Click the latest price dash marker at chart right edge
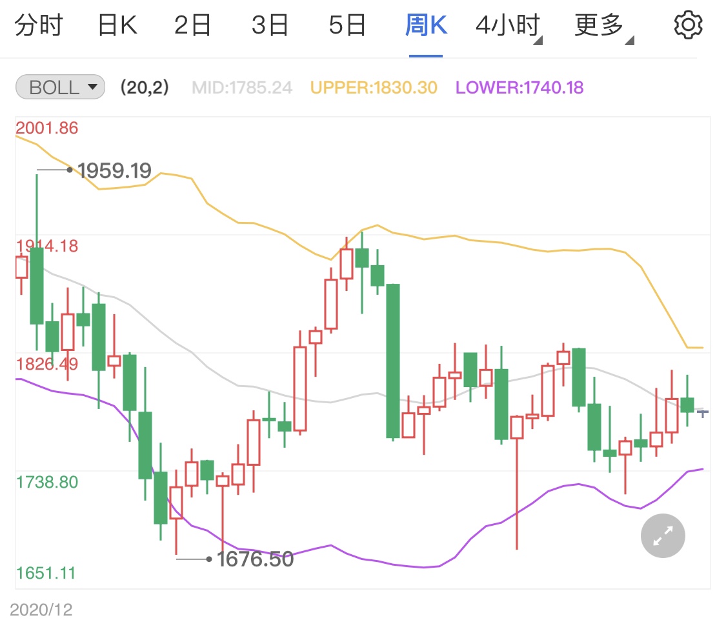 pos(703,413)
